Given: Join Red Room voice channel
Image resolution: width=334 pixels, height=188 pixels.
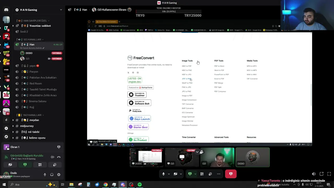Looking at the screenshot, I should (x=39, y=84).
